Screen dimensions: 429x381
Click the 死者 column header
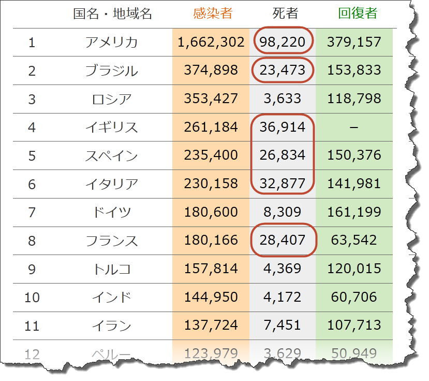coord(285,13)
